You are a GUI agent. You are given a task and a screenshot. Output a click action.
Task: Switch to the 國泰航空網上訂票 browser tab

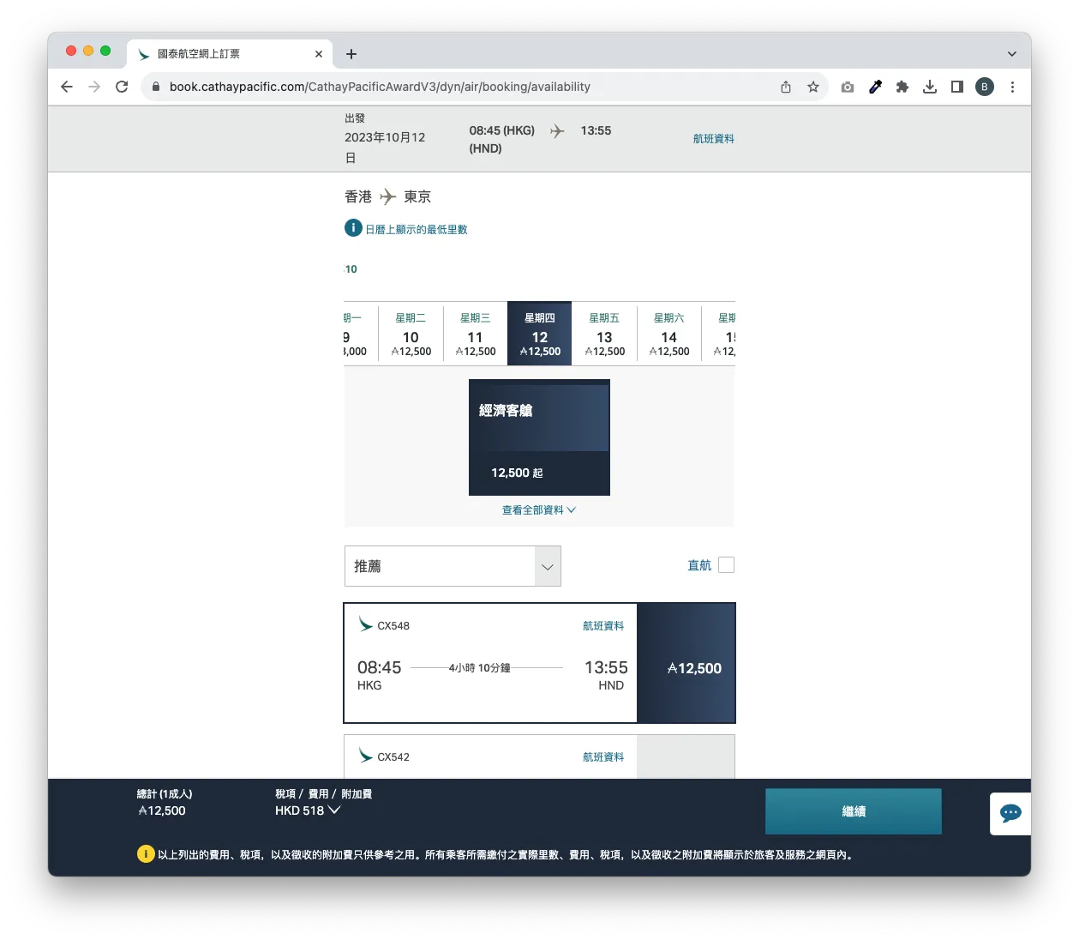pyautogui.click(x=230, y=54)
